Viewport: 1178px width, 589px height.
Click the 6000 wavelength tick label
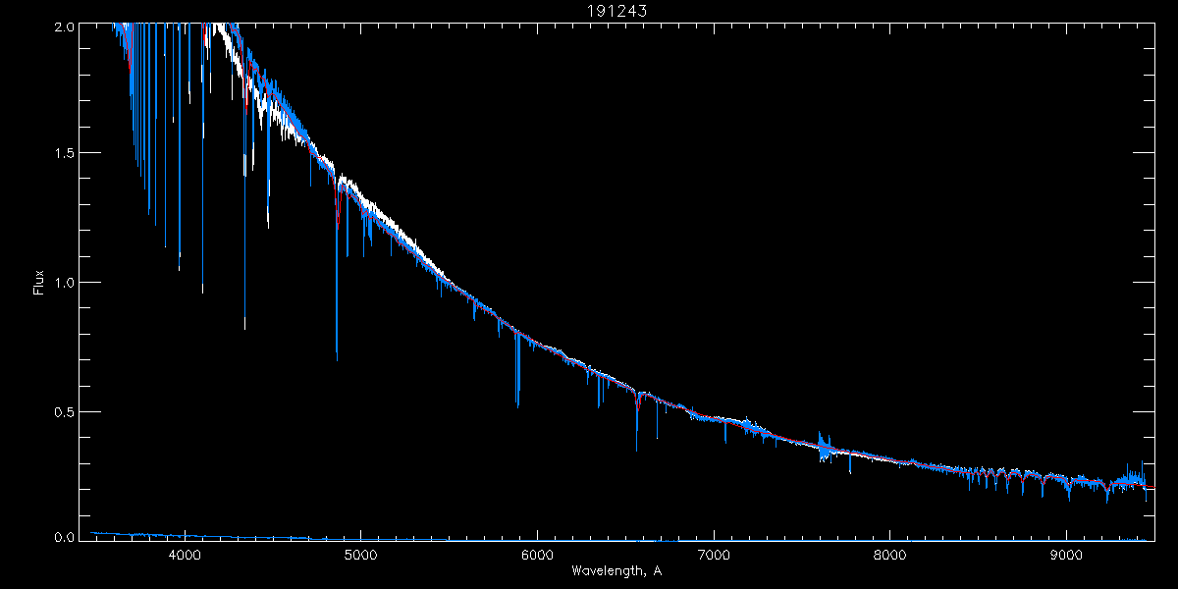(537, 555)
